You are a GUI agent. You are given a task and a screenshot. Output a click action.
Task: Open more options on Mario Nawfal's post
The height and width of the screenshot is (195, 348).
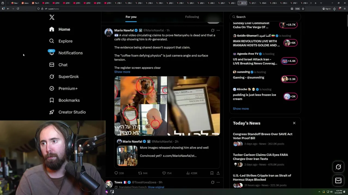tap(218, 30)
